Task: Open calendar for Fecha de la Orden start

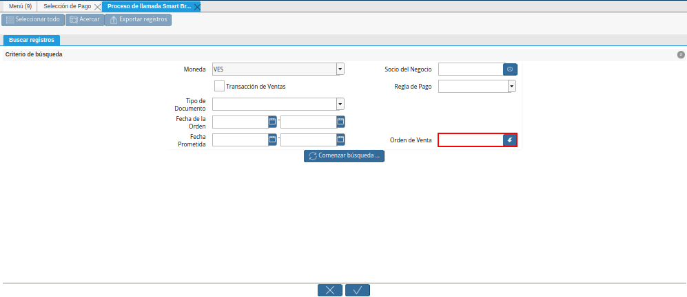Action: pyautogui.click(x=272, y=122)
